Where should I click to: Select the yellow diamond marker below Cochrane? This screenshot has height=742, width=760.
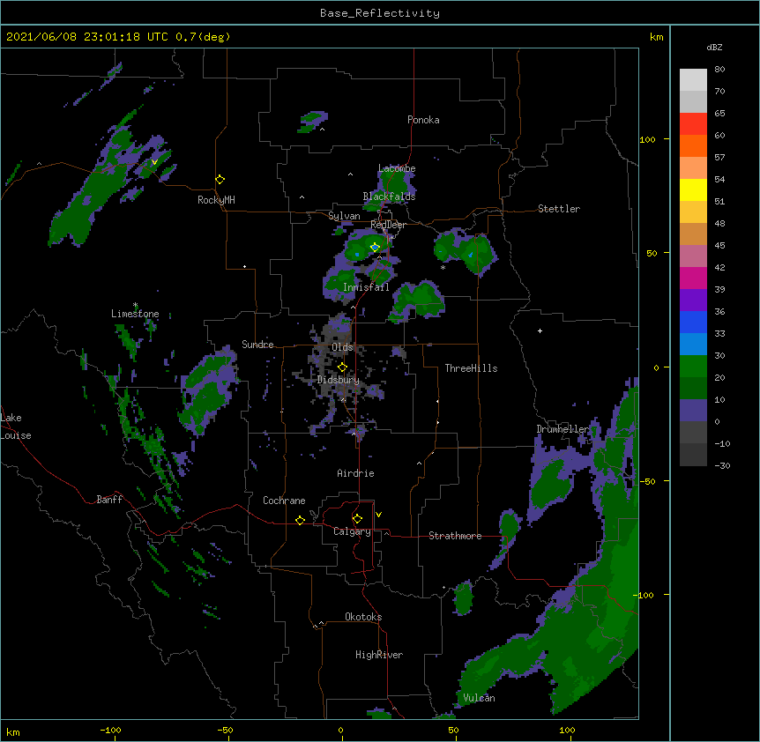coord(300,520)
